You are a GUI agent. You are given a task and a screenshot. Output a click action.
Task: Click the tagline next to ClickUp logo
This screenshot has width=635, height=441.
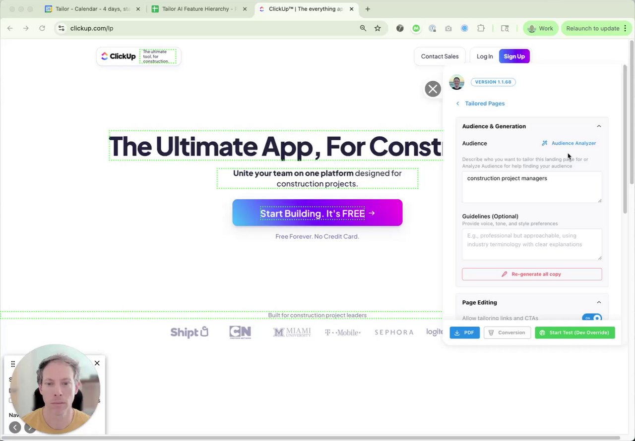(x=158, y=56)
